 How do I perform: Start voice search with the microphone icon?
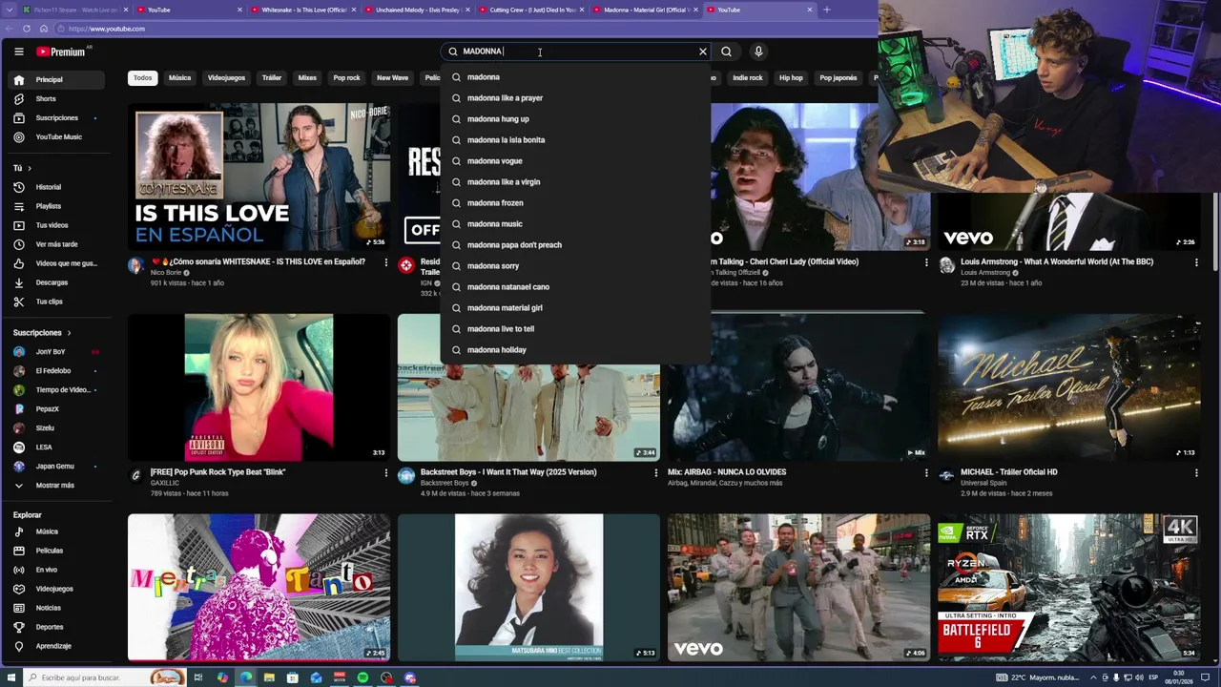point(758,52)
